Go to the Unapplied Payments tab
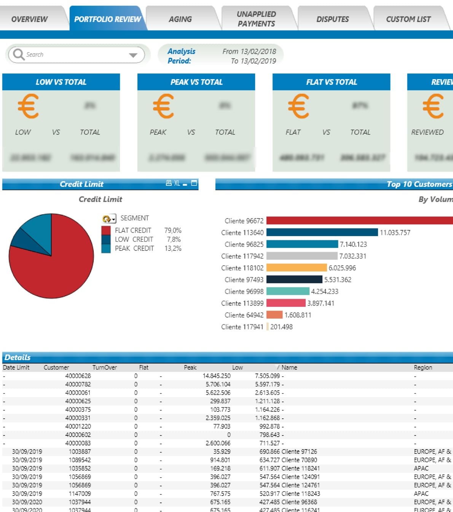The image size is (453, 512). pyautogui.click(x=256, y=19)
